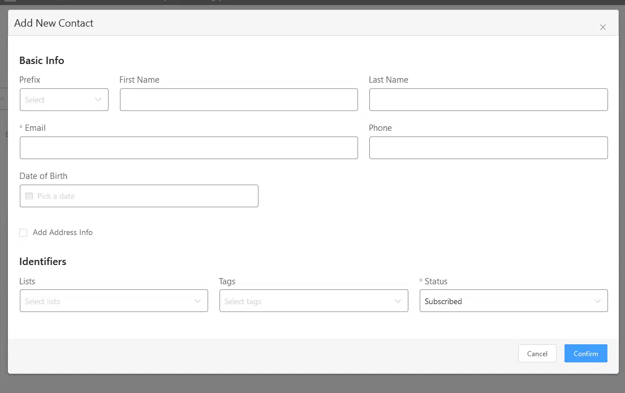Click the Add Address Info label
Image resolution: width=625 pixels, height=393 pixels.
[63, 232]
